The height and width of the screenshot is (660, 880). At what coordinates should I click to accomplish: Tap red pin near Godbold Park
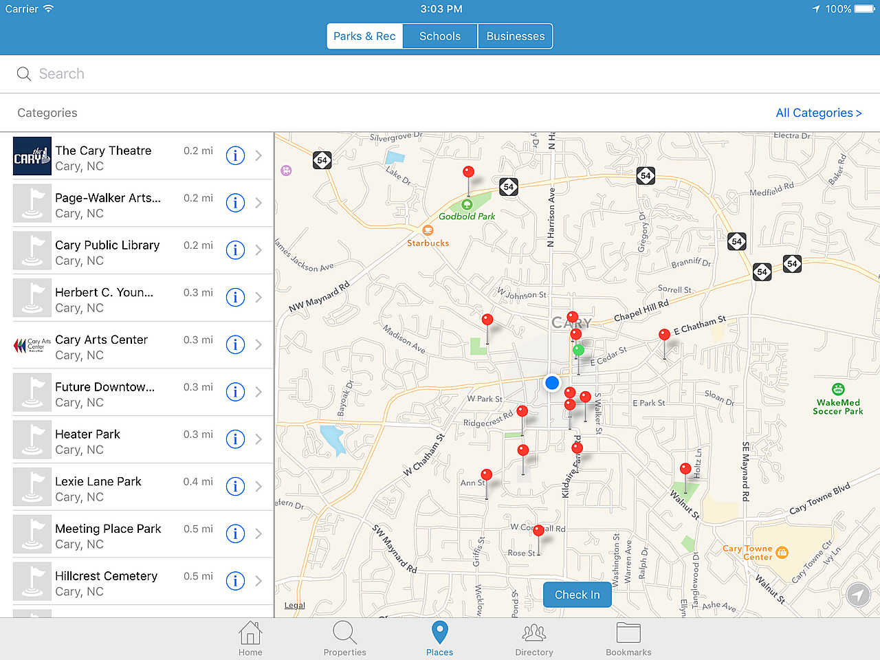tap(468, 172)
